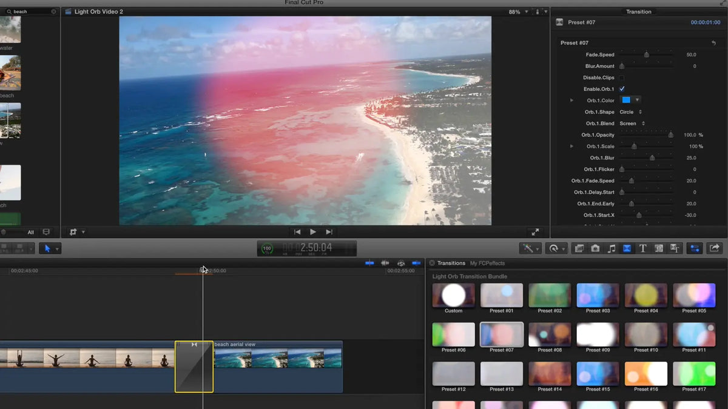Open the Themes browser icon
Screen dimensions: 728x409
tap(674, 248)
